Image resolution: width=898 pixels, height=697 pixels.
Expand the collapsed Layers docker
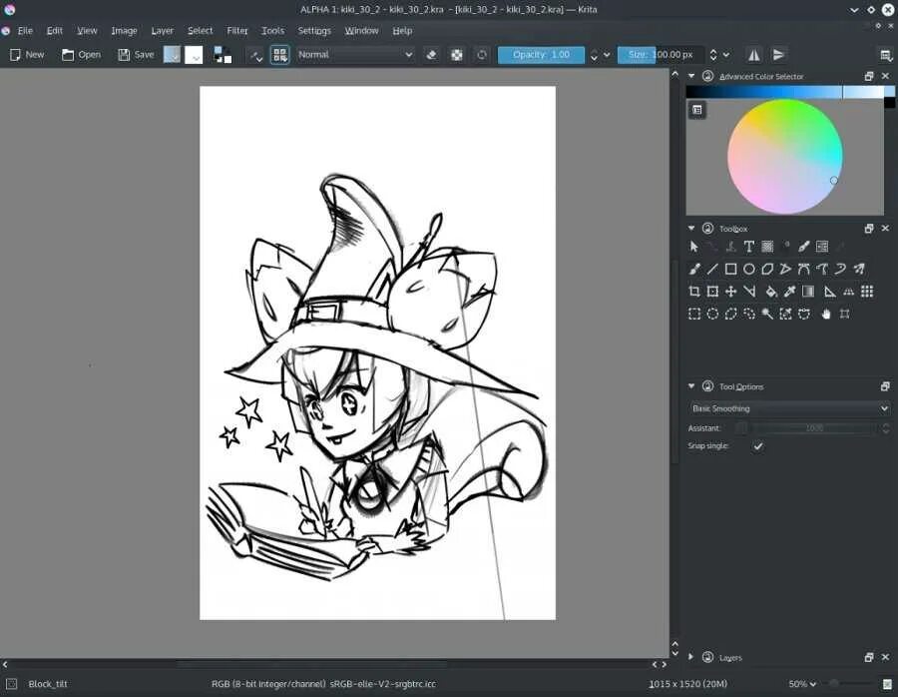[x=690, y=657]
